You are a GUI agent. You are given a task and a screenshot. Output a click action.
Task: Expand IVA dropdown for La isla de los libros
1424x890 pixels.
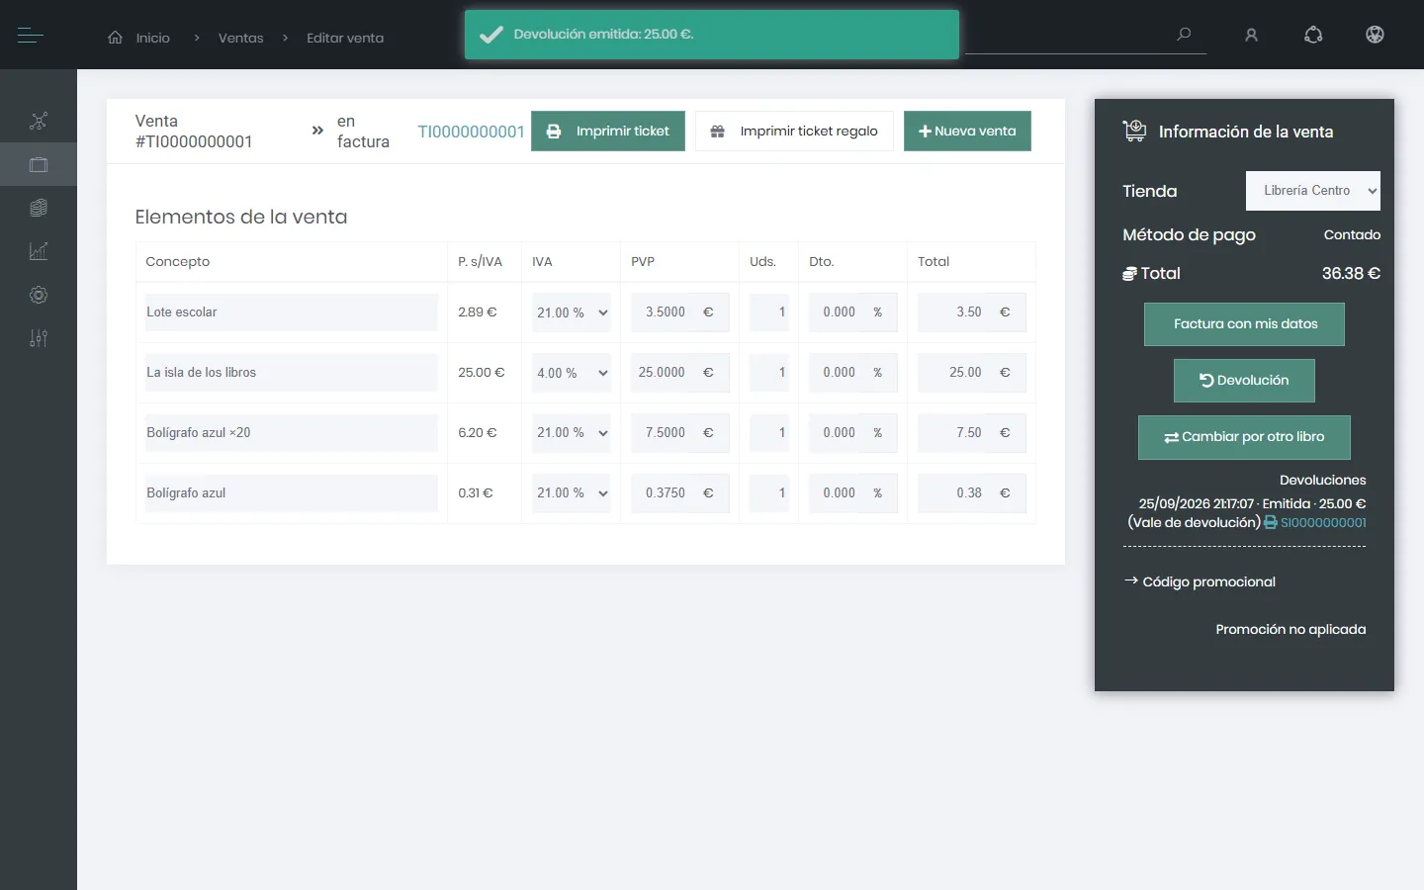tap(572, 373)
